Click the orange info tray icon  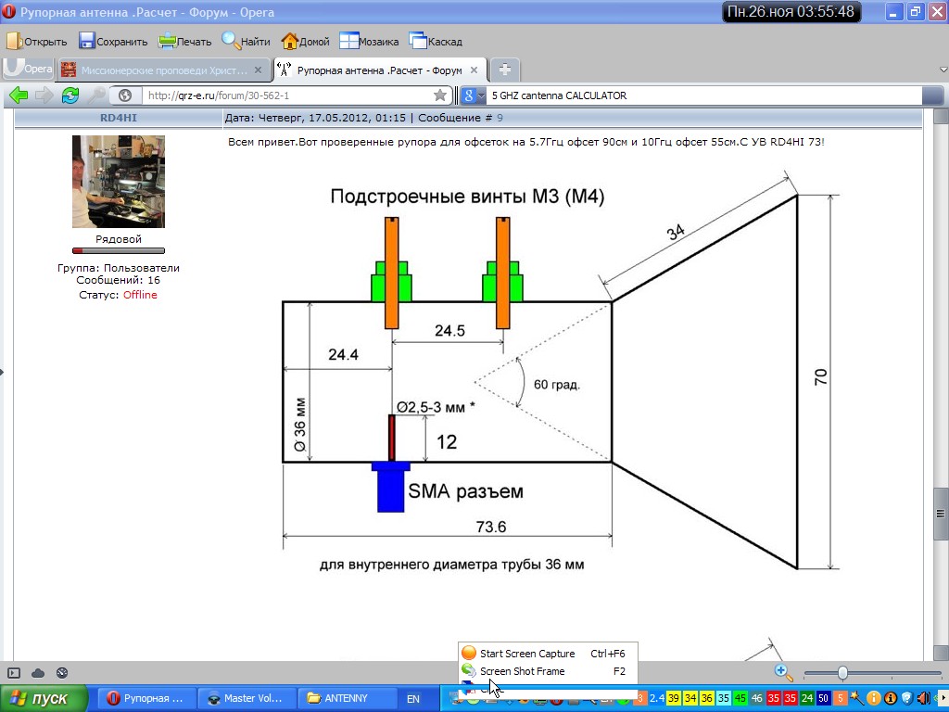point(873,698)
